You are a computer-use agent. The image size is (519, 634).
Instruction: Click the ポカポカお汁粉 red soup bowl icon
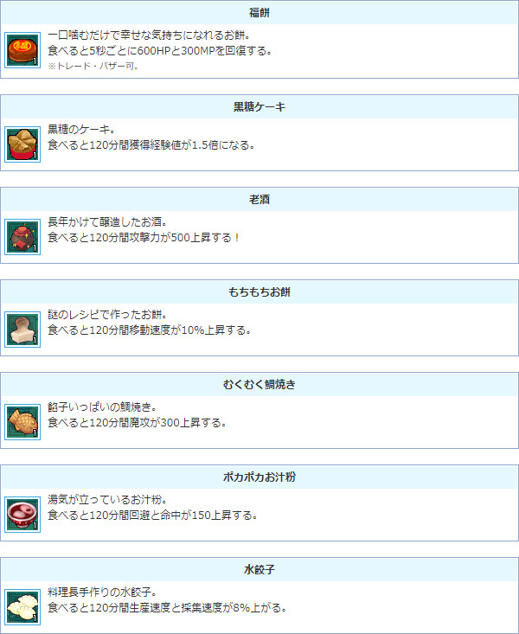(22, 515)
